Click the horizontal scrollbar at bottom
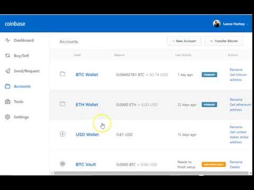Image resolution: width=254 pixels, height=190 pixels. coord(151,173)
